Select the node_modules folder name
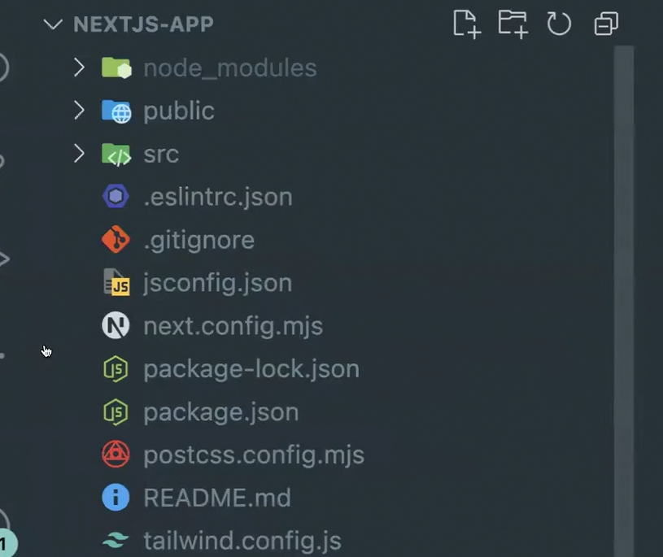 tap(230, 68)
